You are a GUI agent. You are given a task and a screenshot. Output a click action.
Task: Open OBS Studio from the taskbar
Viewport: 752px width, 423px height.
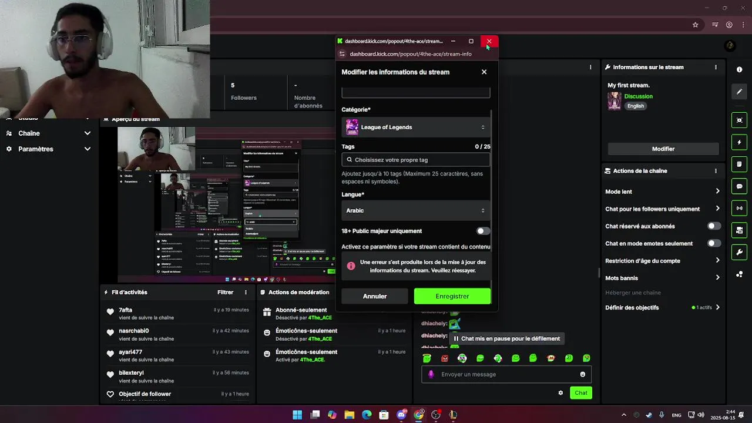tap(436, 415)
